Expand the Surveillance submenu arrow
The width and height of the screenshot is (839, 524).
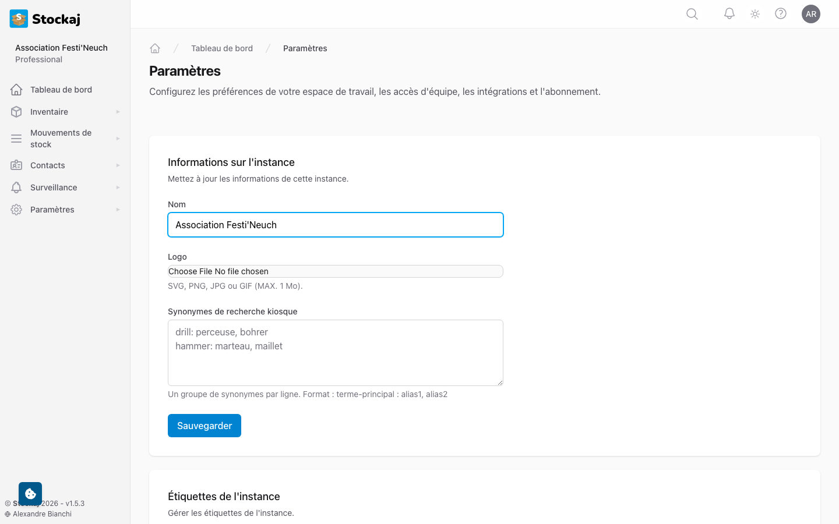pos(118,187)
